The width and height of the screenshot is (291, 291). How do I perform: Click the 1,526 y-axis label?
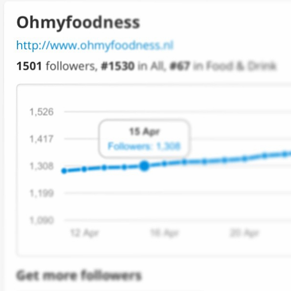point(42,112)
